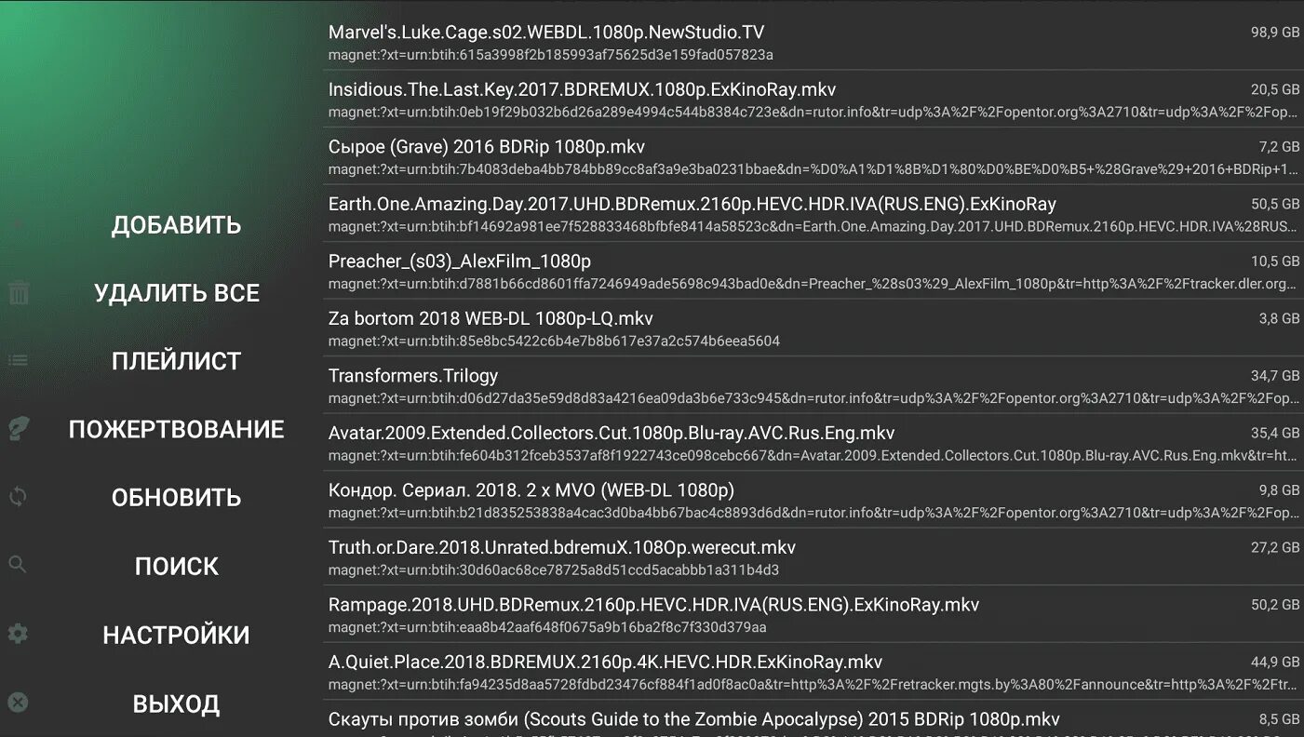
Task: Click the refresh arrows icon in sidebar
Action: [19, 497]
